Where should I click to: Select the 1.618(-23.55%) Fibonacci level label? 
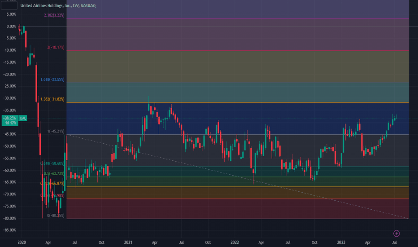pyautogui.click(x=52, y=79)
